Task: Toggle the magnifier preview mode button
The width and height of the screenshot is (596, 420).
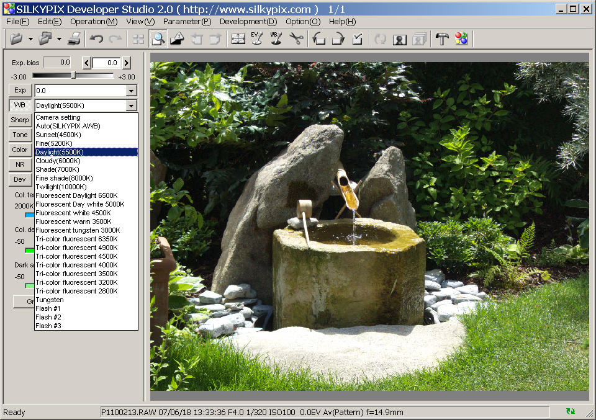Action: (158, 39)
